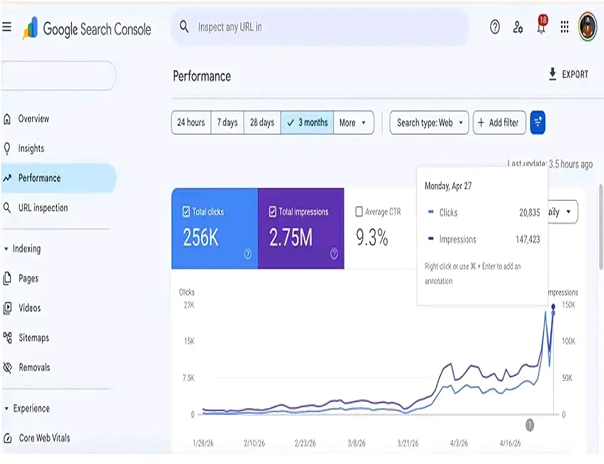Click the Clicks value 20,835 in tooltip
The image size is (604, 464).
(530, 213)
